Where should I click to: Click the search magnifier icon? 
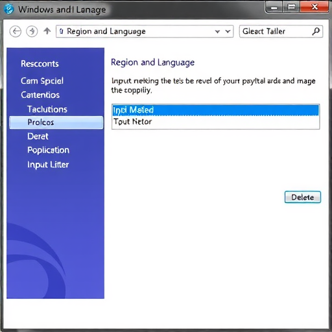[316, 31]
